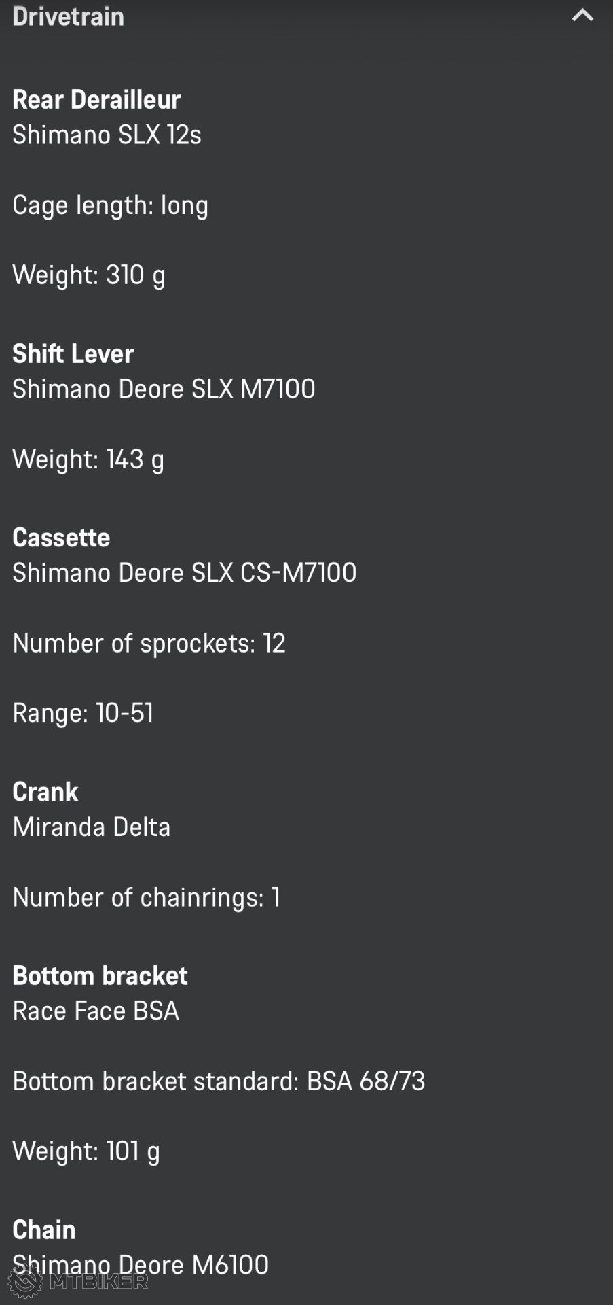This screenshot has height=1305, width=613.
Task: Click the Miranda Delta text
Action: [91, 827]
